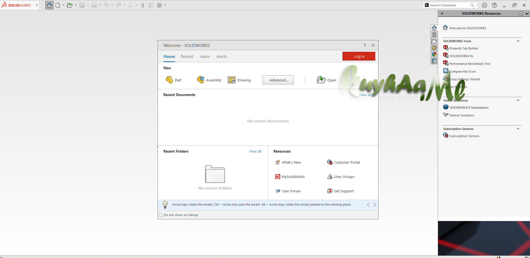Create a new Drawing document
The image size is (530, 258).
point(239,80)
